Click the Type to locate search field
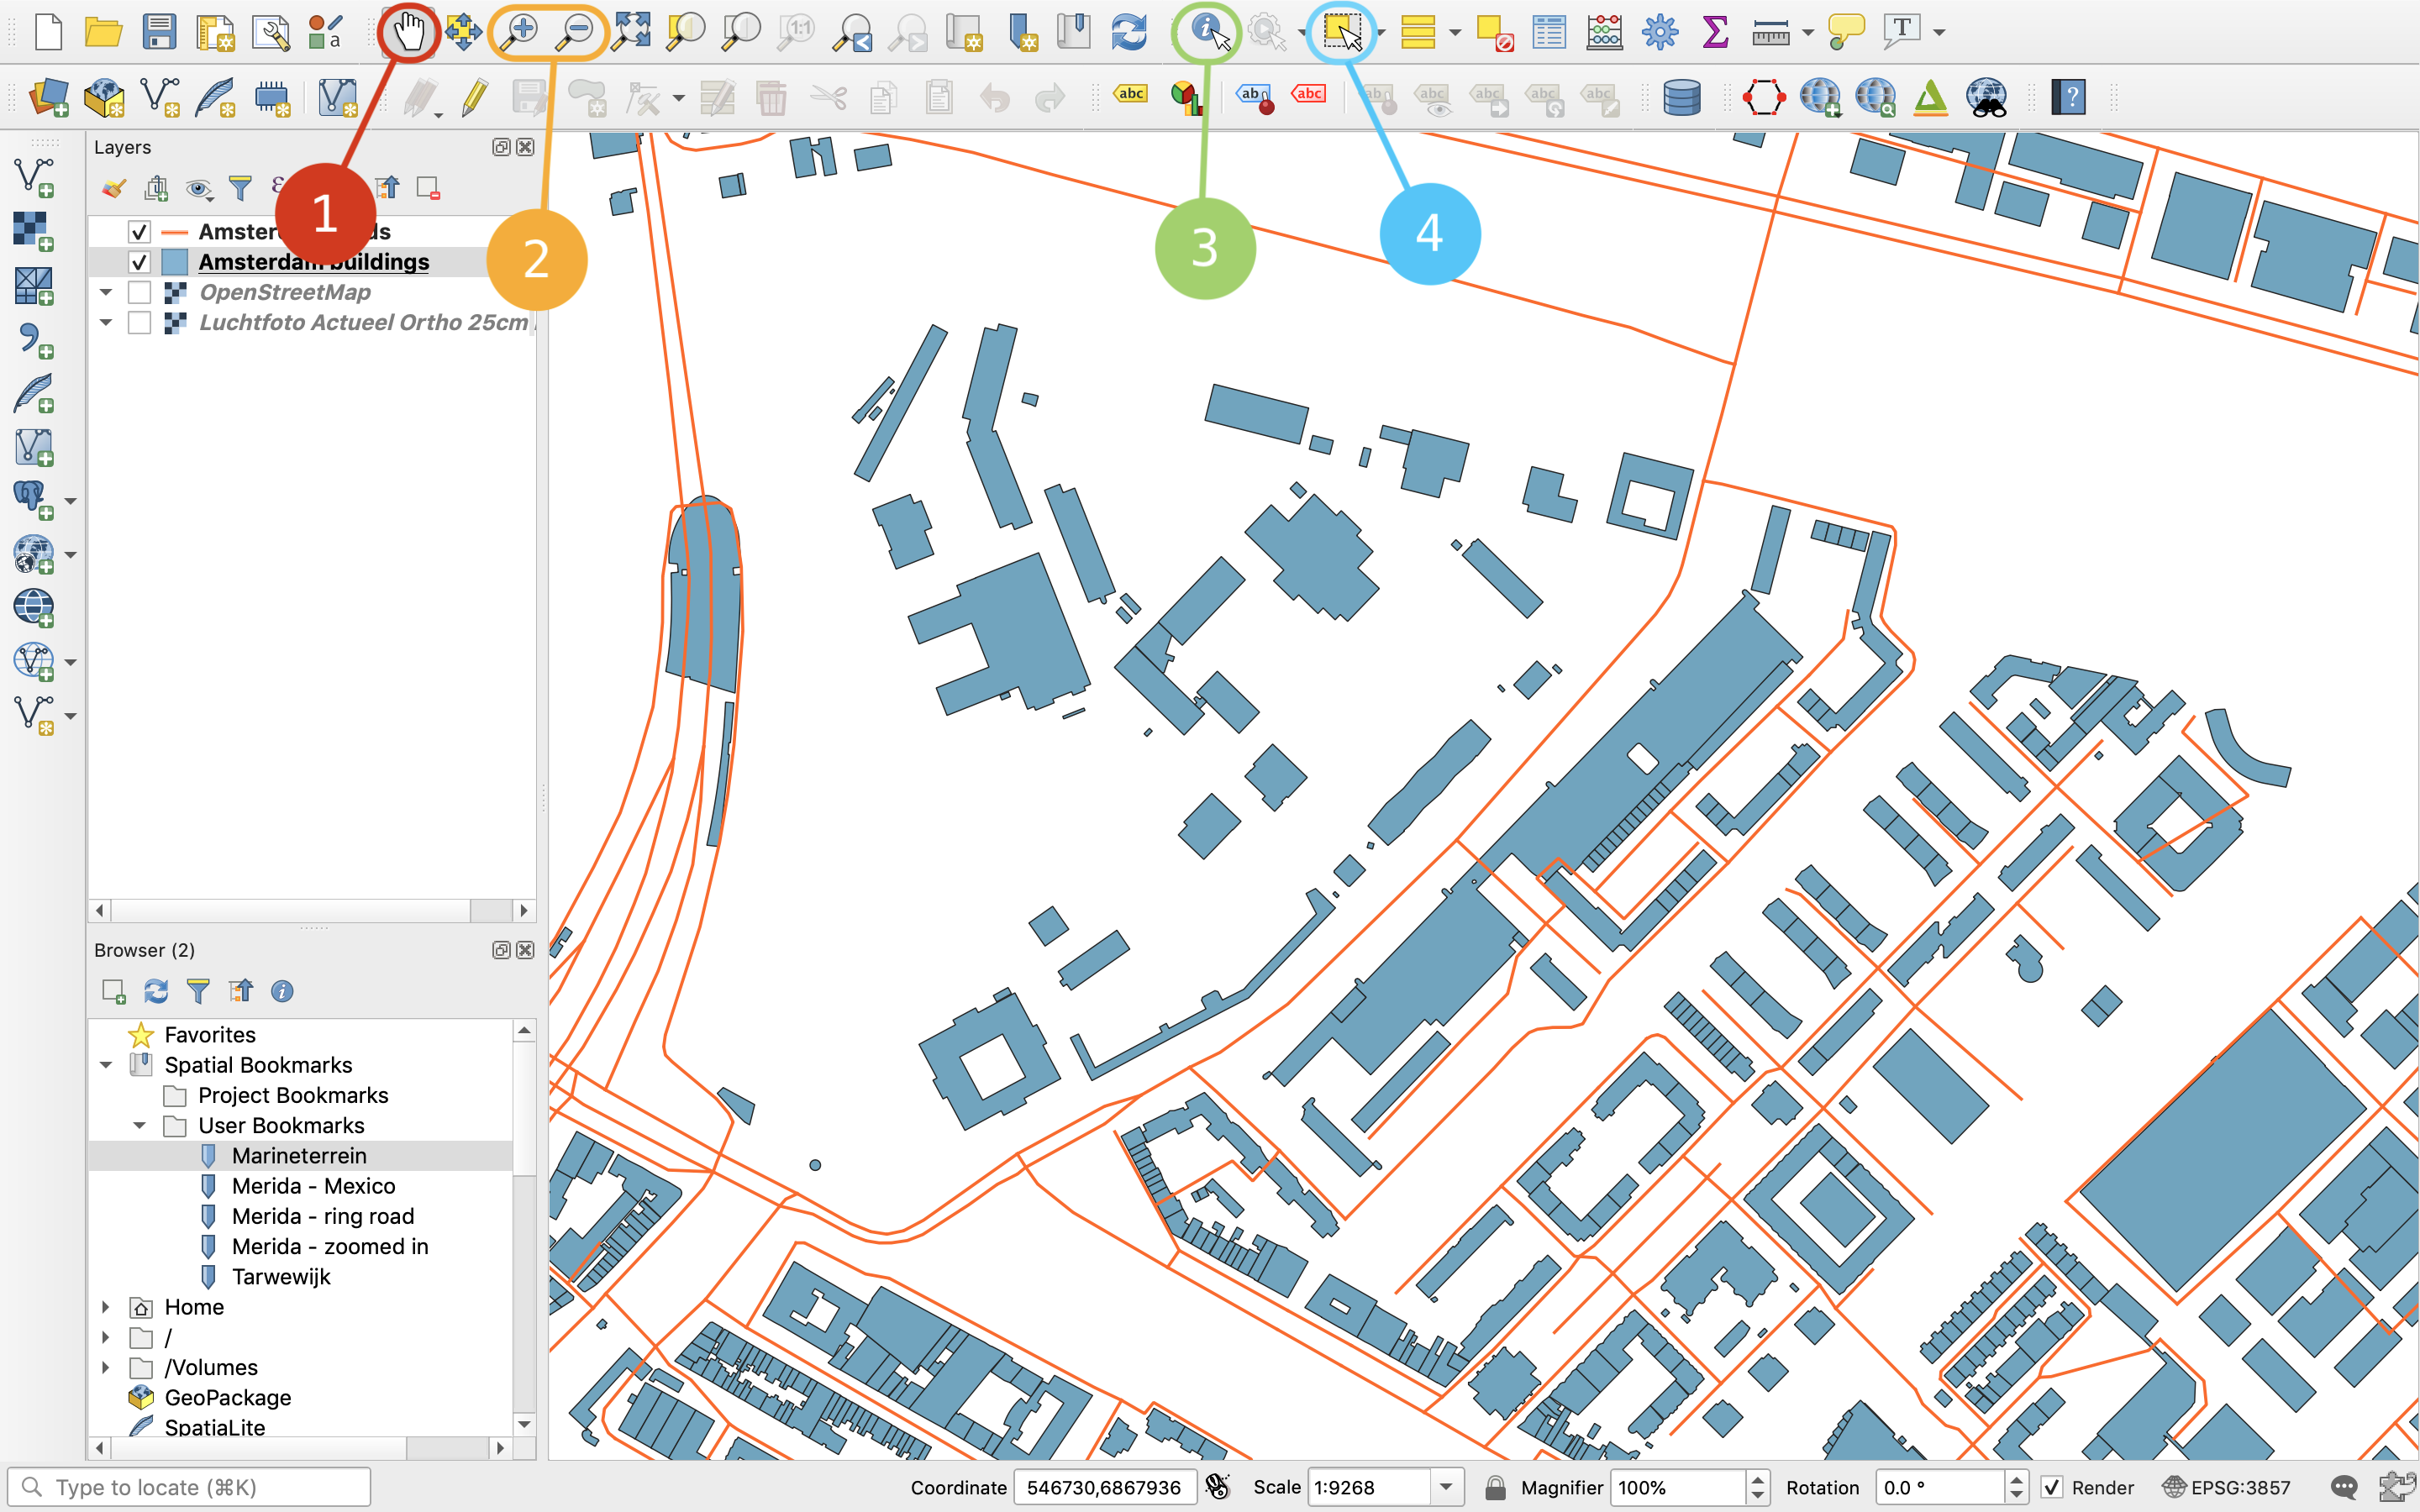 pos(190,1487)
